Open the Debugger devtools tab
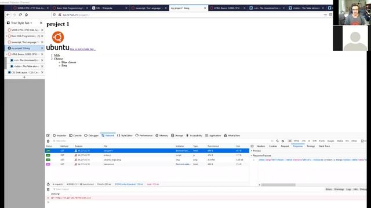The image size is (371, 208). [x=92, y=136]
